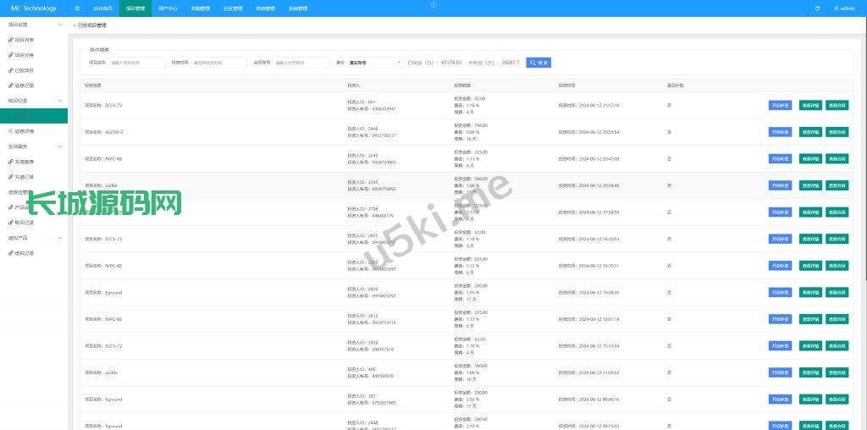Viewport: 867px width, 430px height.
Task: Click the hamburger sidebar collapse icon
Action: pyautogui.click(x=77, y=8)
